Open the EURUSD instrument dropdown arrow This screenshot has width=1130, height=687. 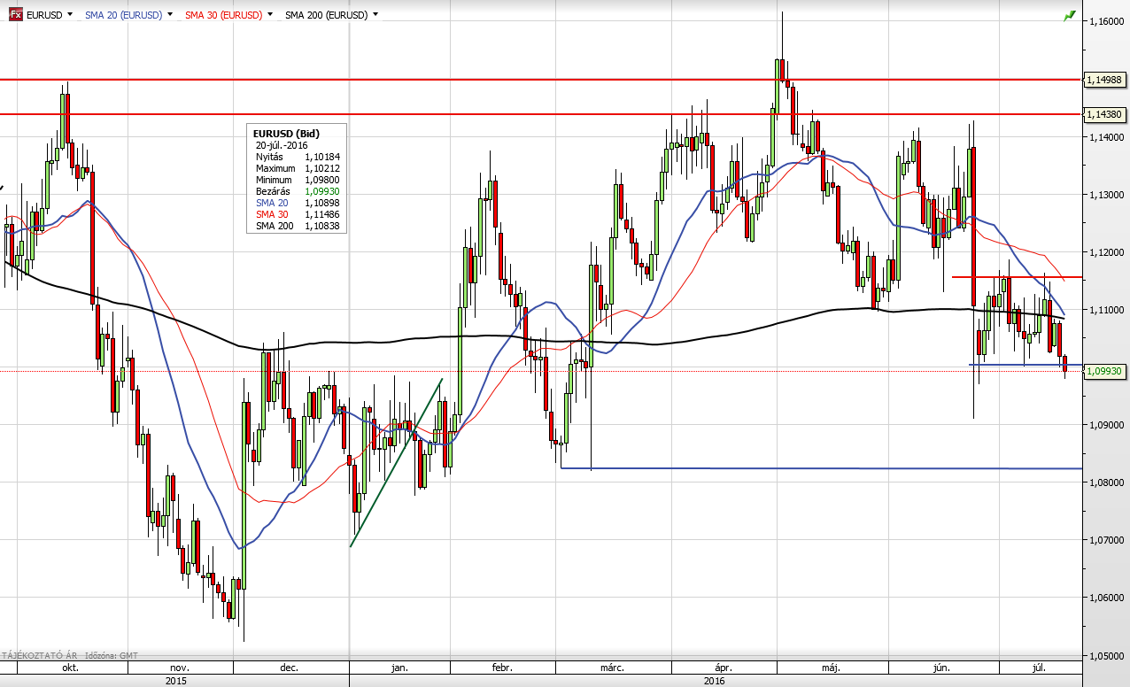[x=70, y=15]
